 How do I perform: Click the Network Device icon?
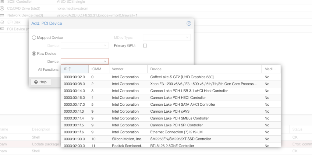click(2, 15)
